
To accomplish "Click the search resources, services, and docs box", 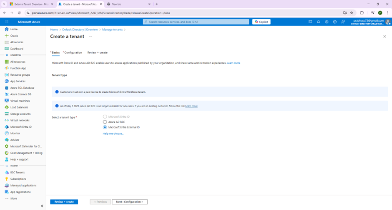I will click(x=196, y=22).
